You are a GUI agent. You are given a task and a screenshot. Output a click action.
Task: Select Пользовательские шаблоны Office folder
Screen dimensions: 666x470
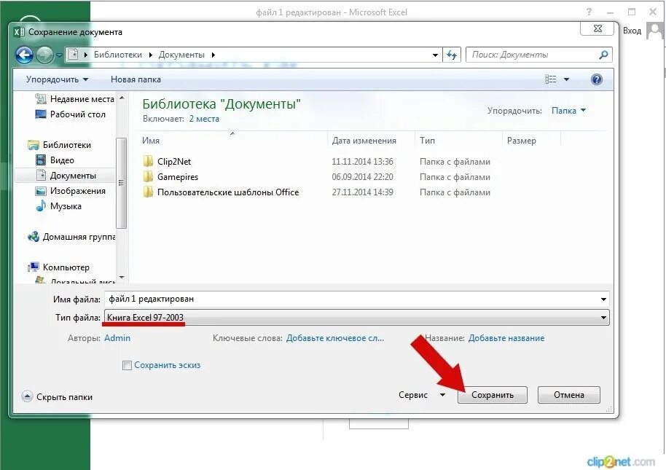click(x=221, y=192)
